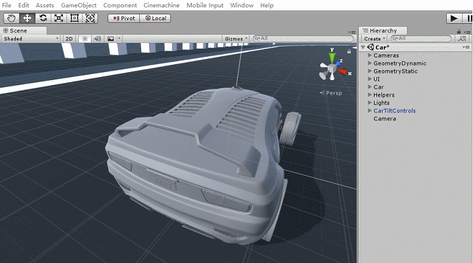Expand the Cameras object
Viewport: 473px width, 263px height.
[x=370, y=55]
